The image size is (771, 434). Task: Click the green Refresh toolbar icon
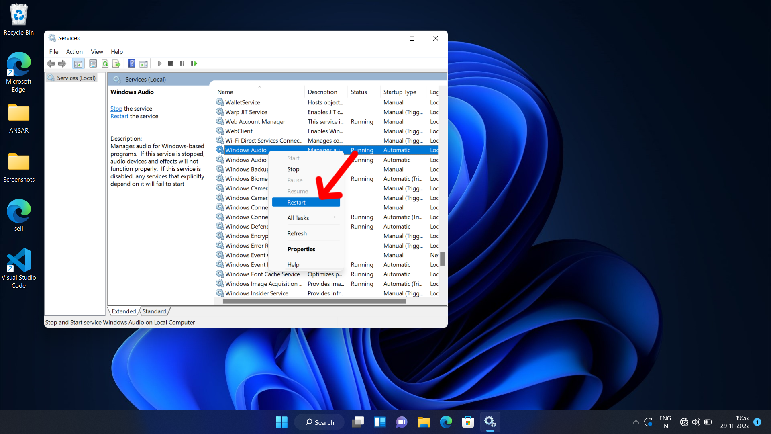click(105, 63)
